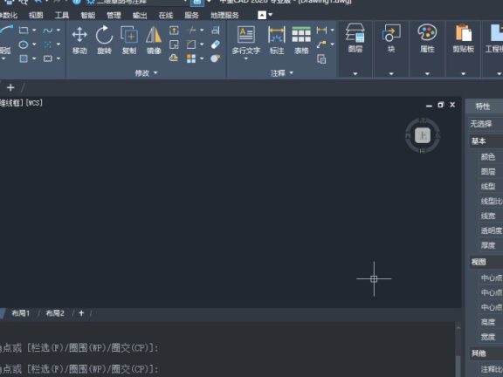Click the array tool grid icon
The width and height of the screenshot is (503, 377).
click(x=191, y=58)
